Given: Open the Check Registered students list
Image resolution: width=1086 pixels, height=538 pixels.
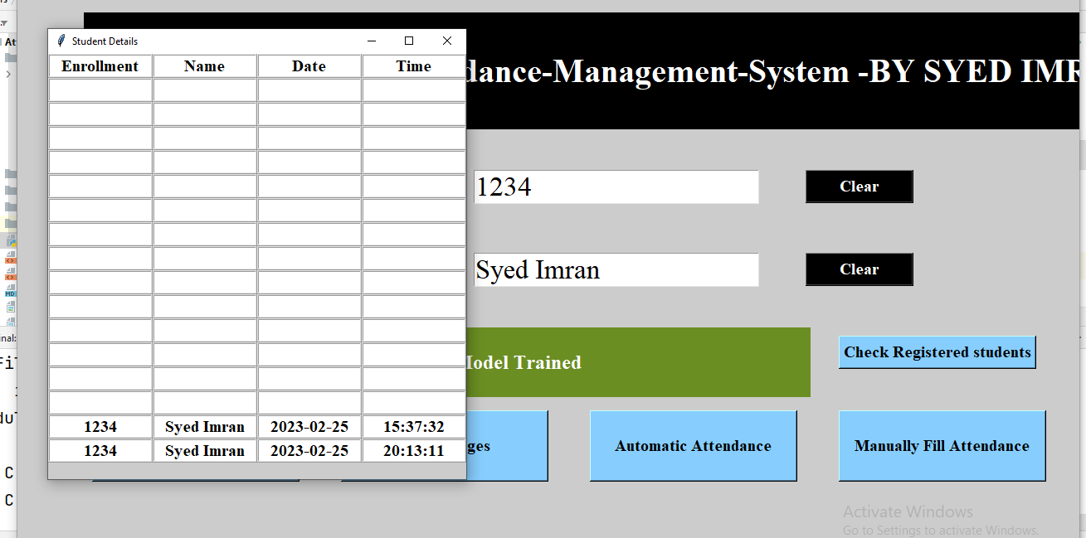Looking at the screenshot, I should (x=936, y=351).
